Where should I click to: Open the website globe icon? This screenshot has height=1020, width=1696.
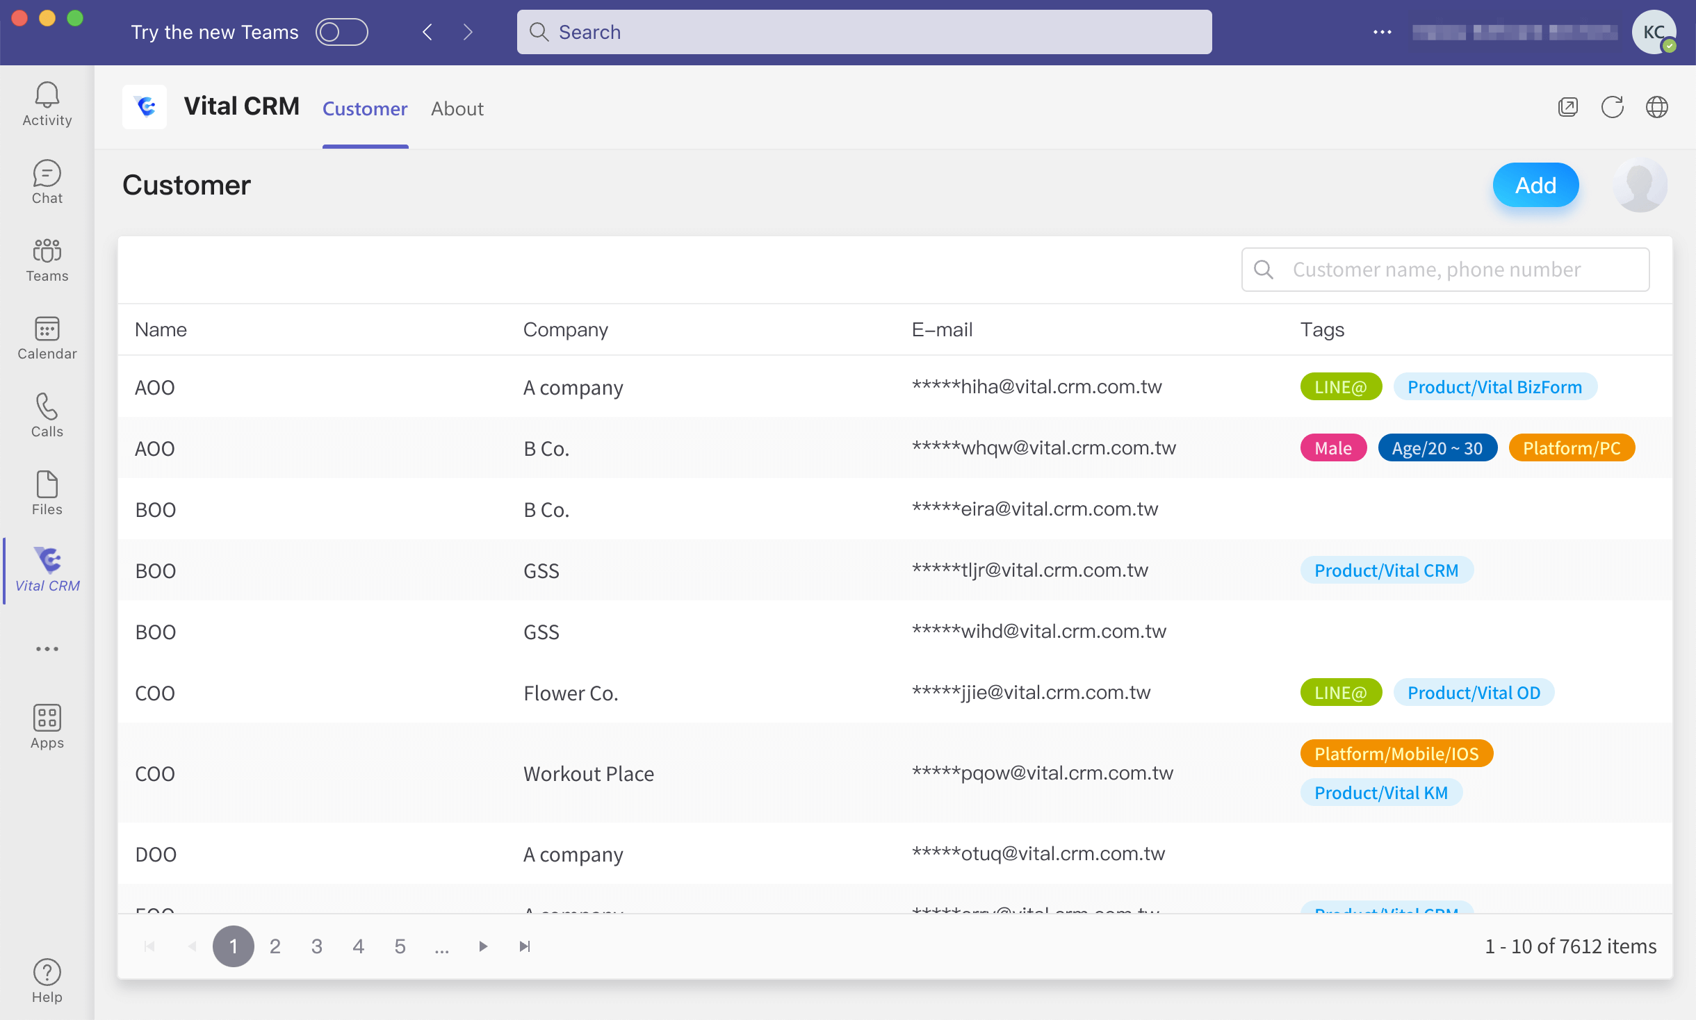(1657, 107)
